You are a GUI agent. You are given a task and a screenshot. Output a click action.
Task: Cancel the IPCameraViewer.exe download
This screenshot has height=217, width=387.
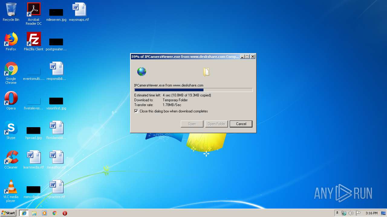pyautogui.click(x=241, y=124)
